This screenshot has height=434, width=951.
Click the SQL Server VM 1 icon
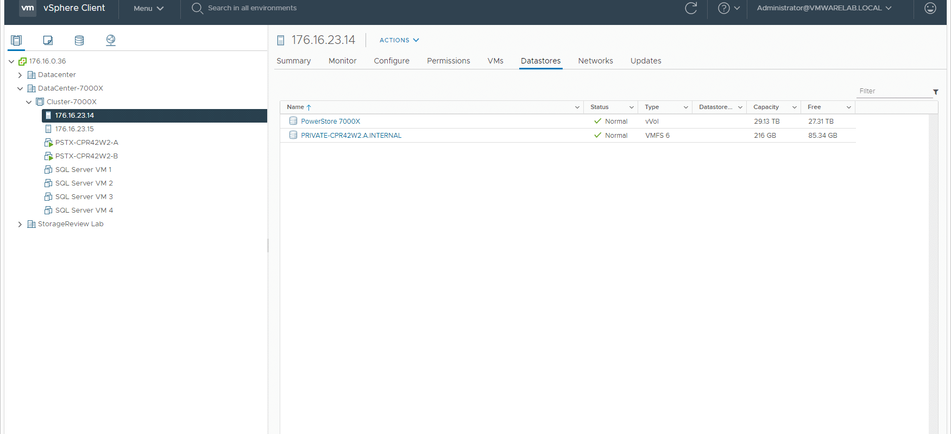click(48, 170)
